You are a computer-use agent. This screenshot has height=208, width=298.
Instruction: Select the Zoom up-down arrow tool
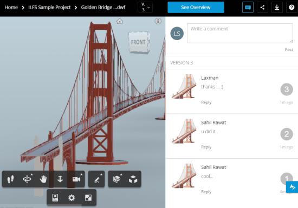click(60, 179)
